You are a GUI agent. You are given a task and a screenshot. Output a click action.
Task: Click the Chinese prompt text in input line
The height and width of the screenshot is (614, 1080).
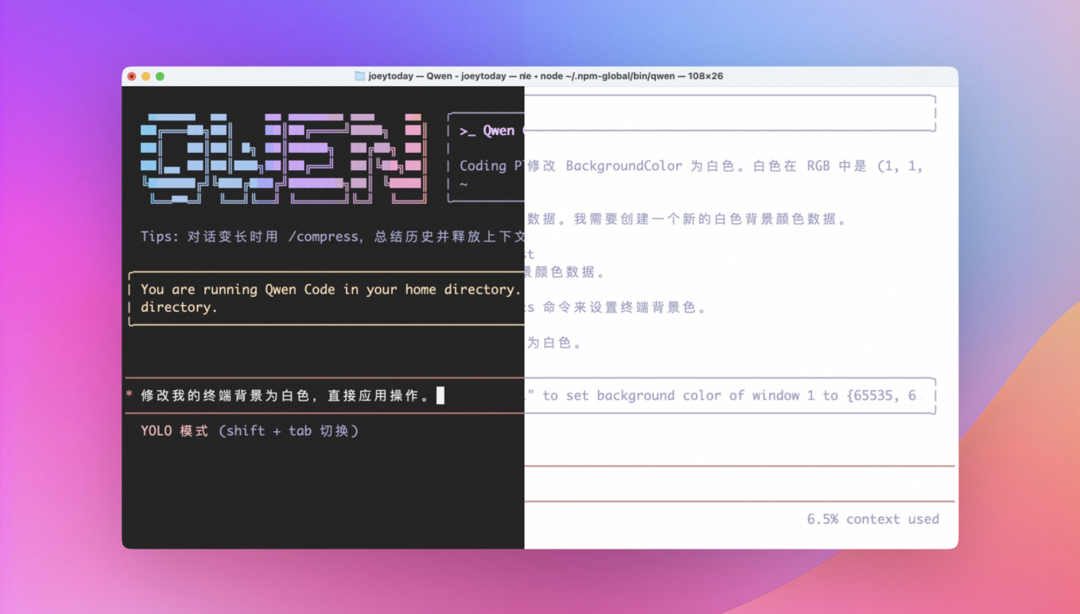pos(285,396)
